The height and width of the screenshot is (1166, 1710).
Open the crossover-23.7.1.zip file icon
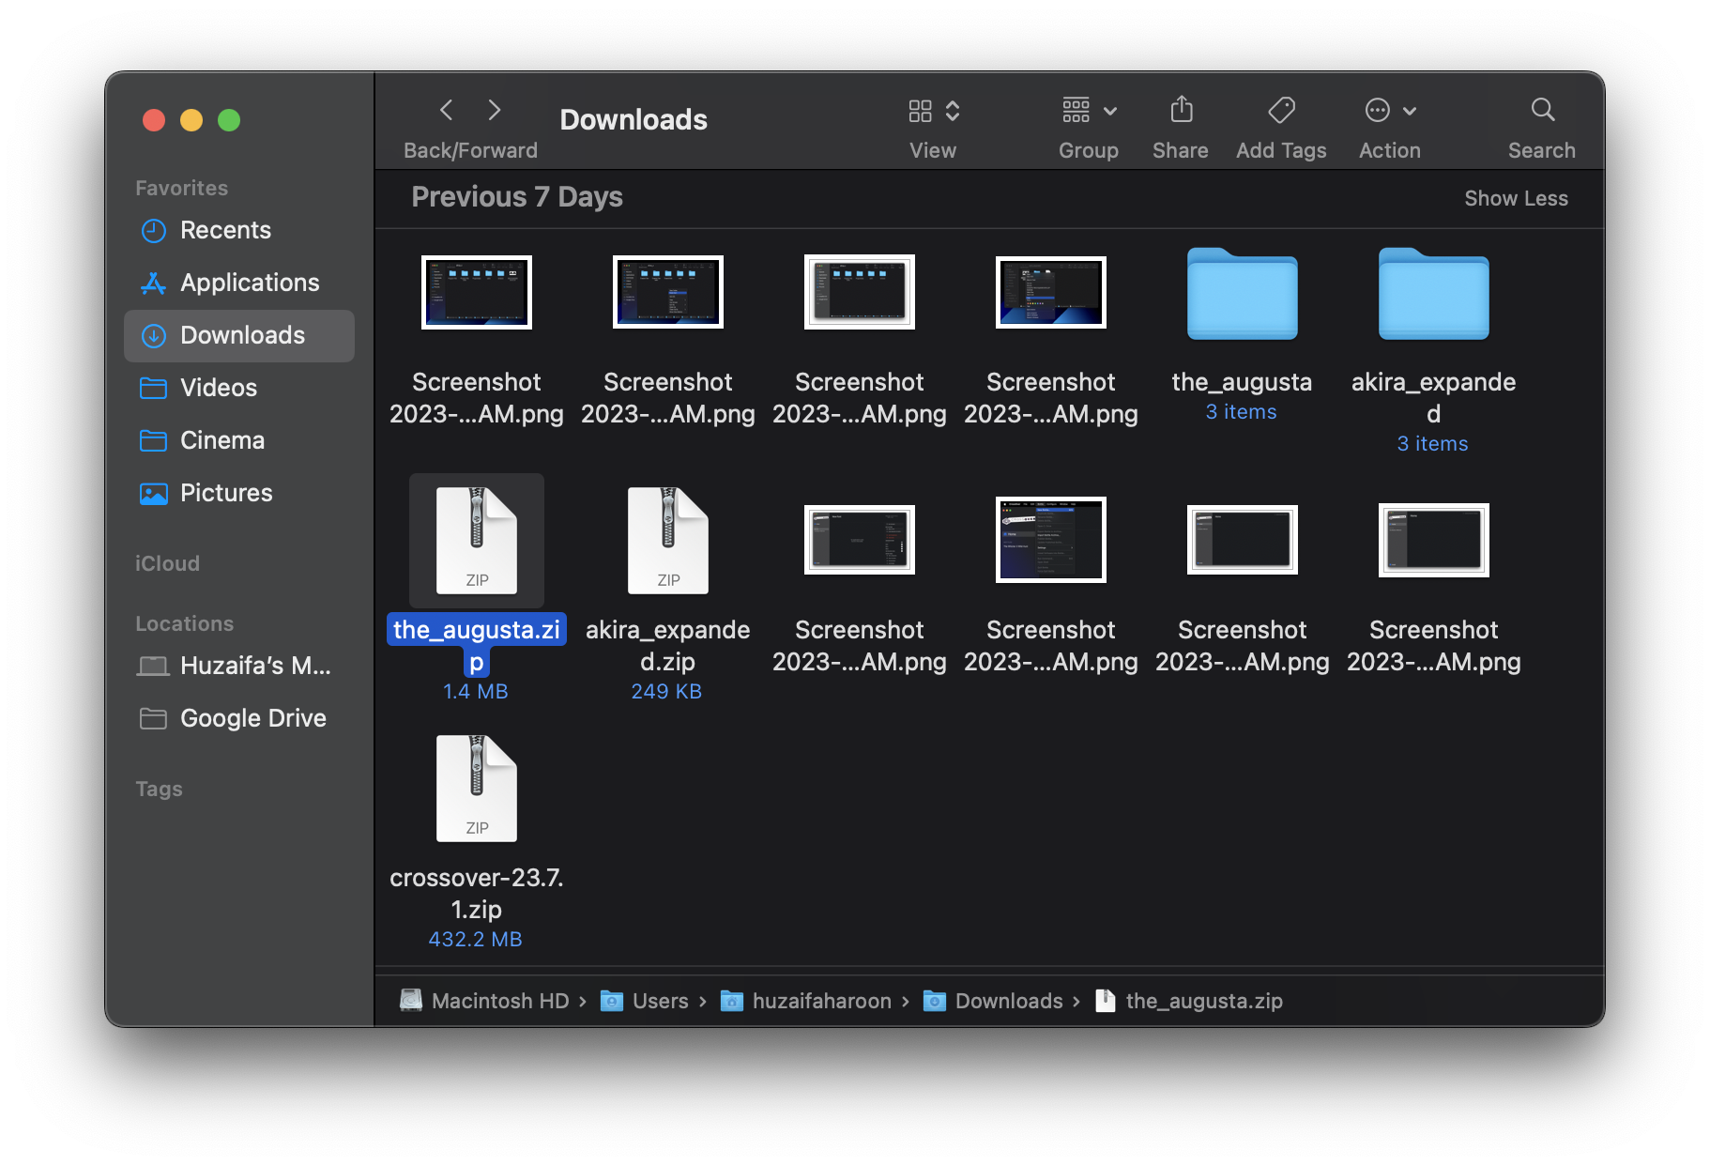pyautogui.click(x=477, y=789)
